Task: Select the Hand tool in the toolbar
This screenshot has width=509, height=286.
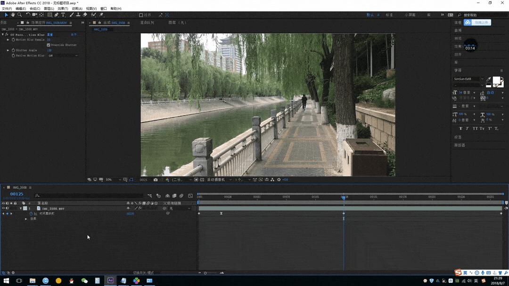Action: (x=13, y=15)
